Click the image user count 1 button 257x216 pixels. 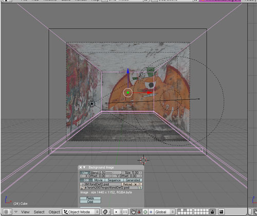click(x=140, y=184)
